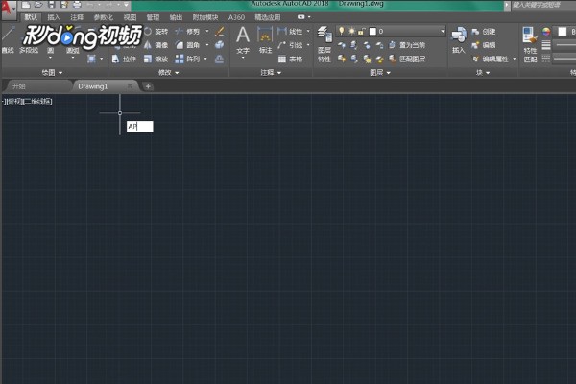
Task: Insert a Table (表格)
Action: 290,59
